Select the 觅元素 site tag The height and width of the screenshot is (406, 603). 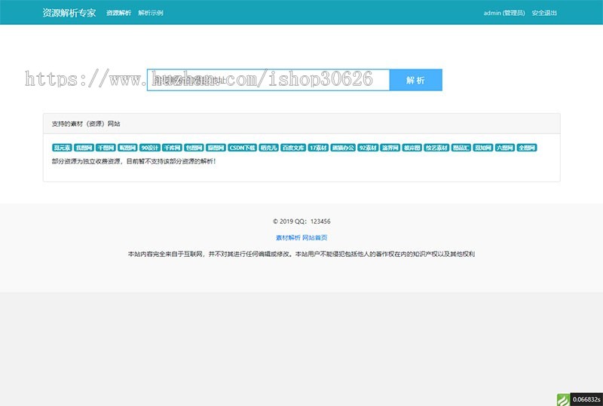[62, 148]
